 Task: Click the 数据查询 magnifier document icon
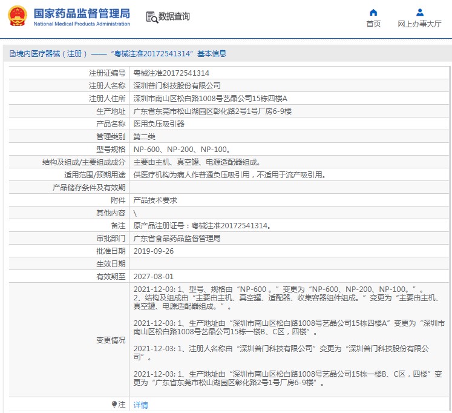pos(152,16)
